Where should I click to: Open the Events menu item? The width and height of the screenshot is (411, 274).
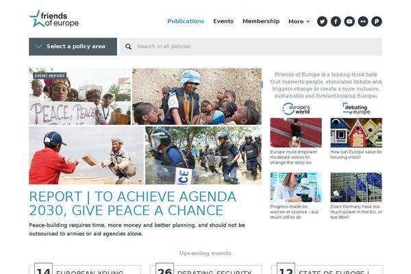pyautogui.click(x=223, y=21)
